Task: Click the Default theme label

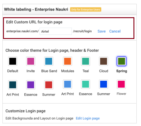Action: click(x=13, y=71)
